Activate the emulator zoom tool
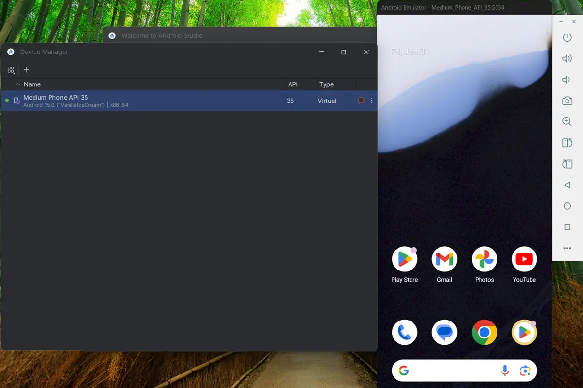Screen dimensions: 583x388 coord(567,122)
